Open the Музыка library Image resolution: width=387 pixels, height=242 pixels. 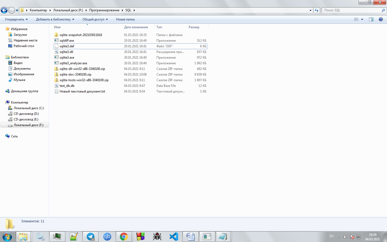click(x=19, y=80)
